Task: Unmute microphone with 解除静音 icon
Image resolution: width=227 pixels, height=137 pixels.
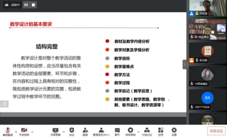Action: click(x=8, y=132)
